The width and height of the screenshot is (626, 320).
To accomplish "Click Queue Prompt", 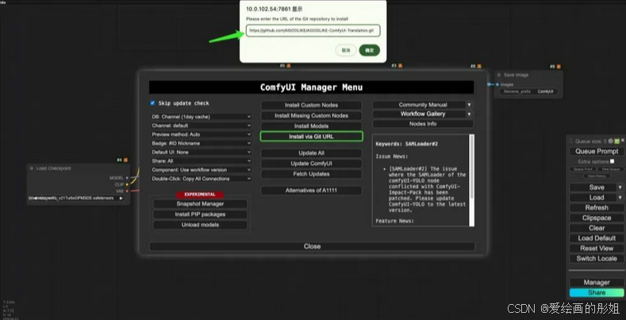I will coord(597,152).
